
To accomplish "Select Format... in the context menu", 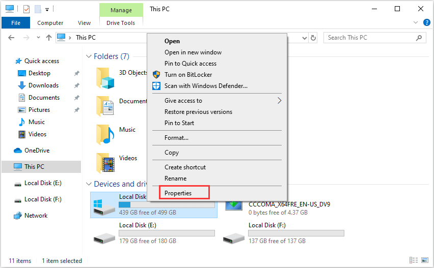I will tap(176, 138).
